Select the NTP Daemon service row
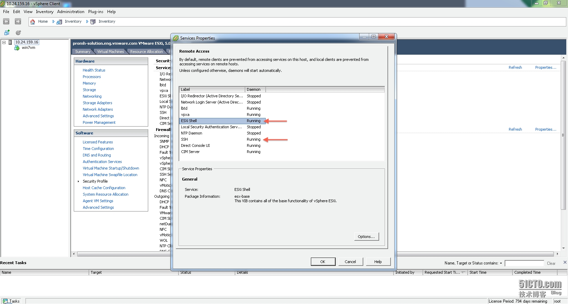 pos(222,133)
